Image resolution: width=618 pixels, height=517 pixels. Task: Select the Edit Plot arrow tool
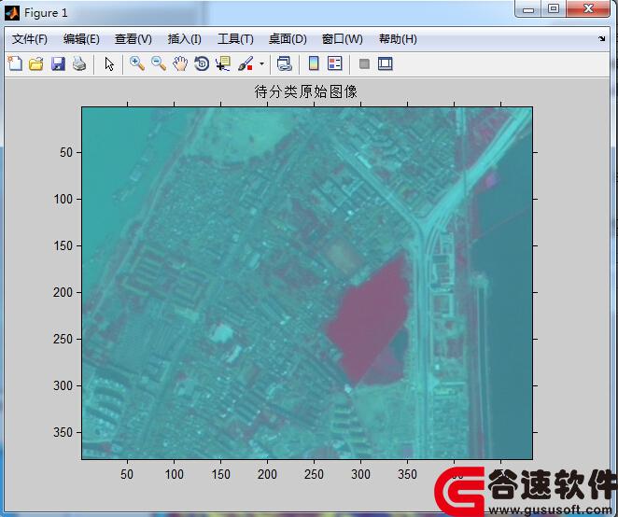(x=109, y=63)
